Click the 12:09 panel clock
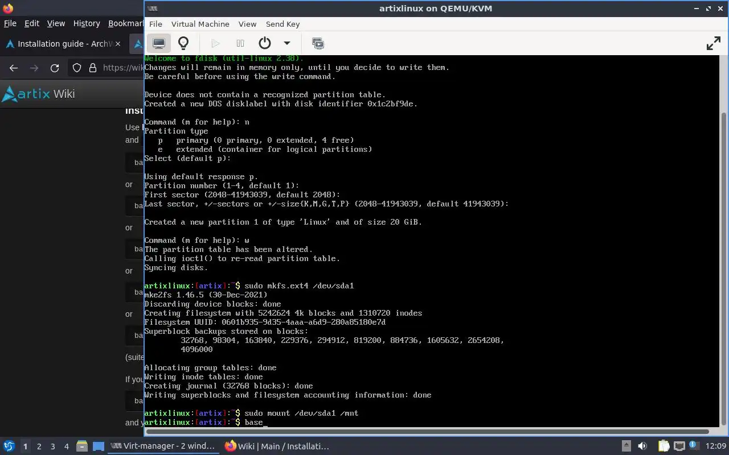This screenshot has width=729, height=455. 716,446
